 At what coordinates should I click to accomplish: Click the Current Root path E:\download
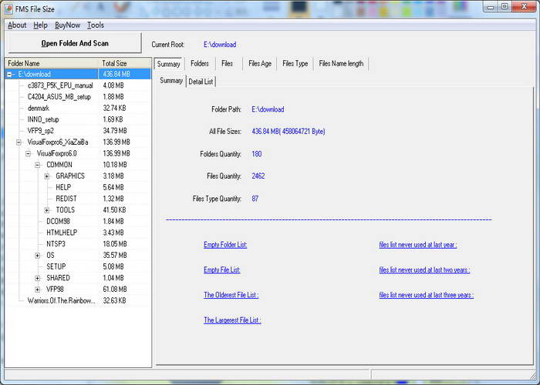coord(220,45)
